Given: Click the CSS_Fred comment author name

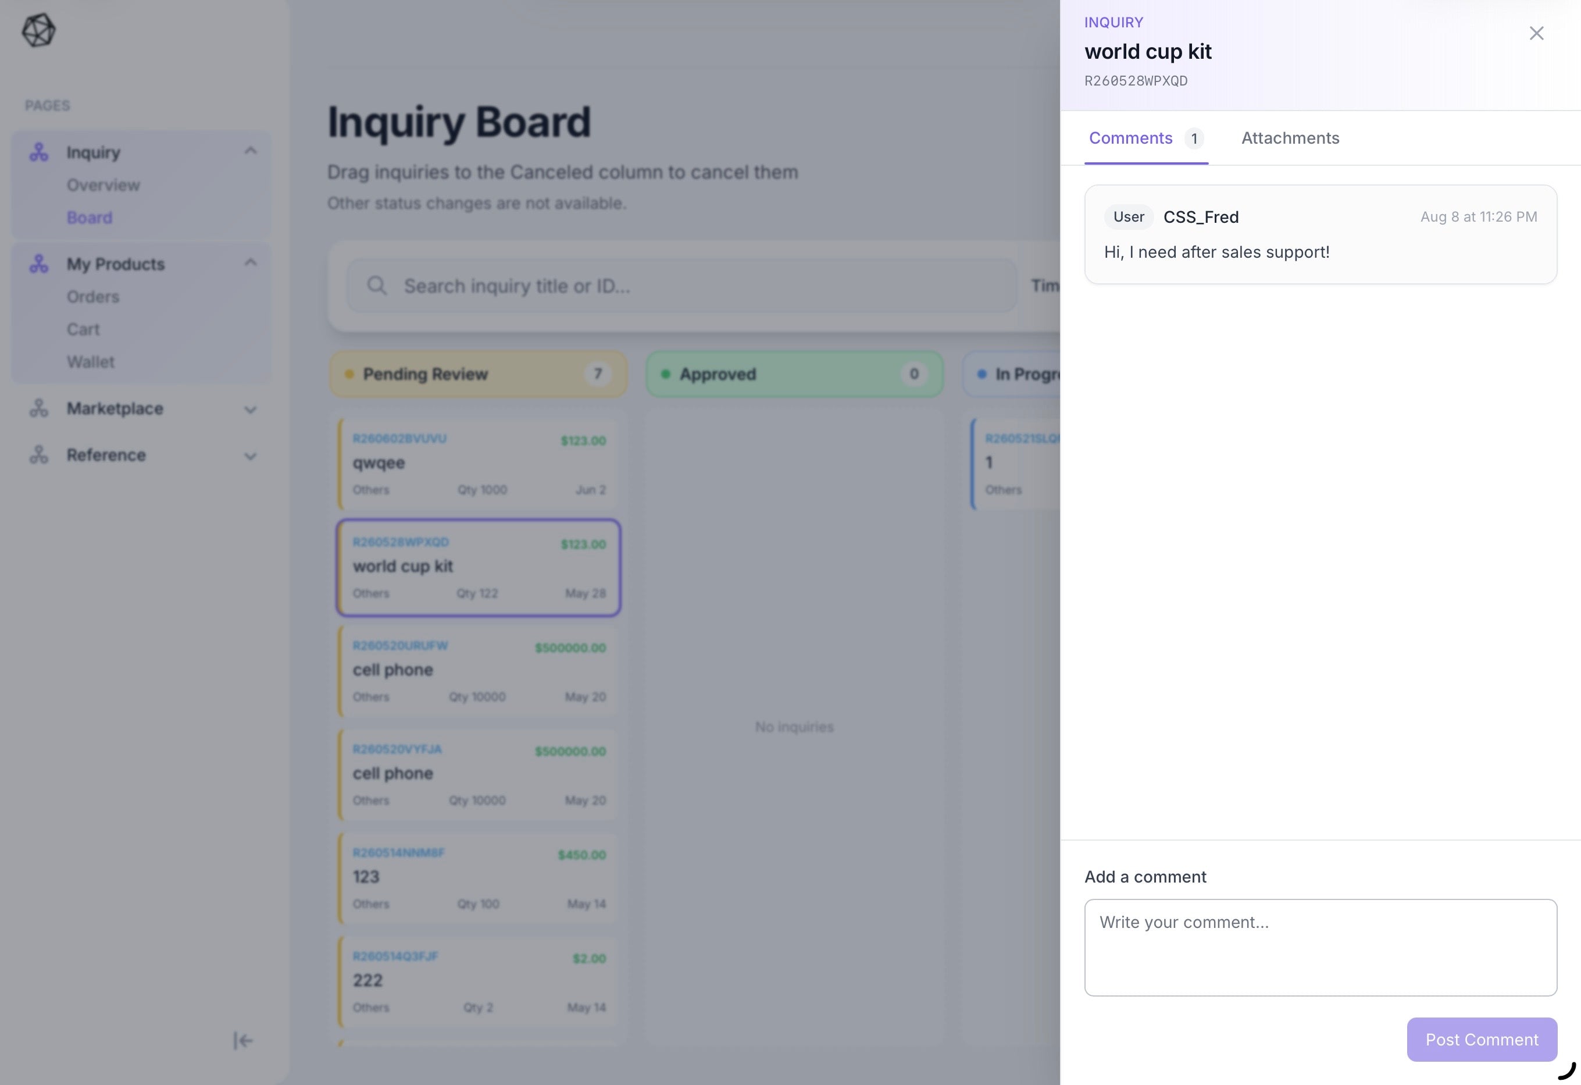Looking at the screenshot, I should click(1201, 217).
